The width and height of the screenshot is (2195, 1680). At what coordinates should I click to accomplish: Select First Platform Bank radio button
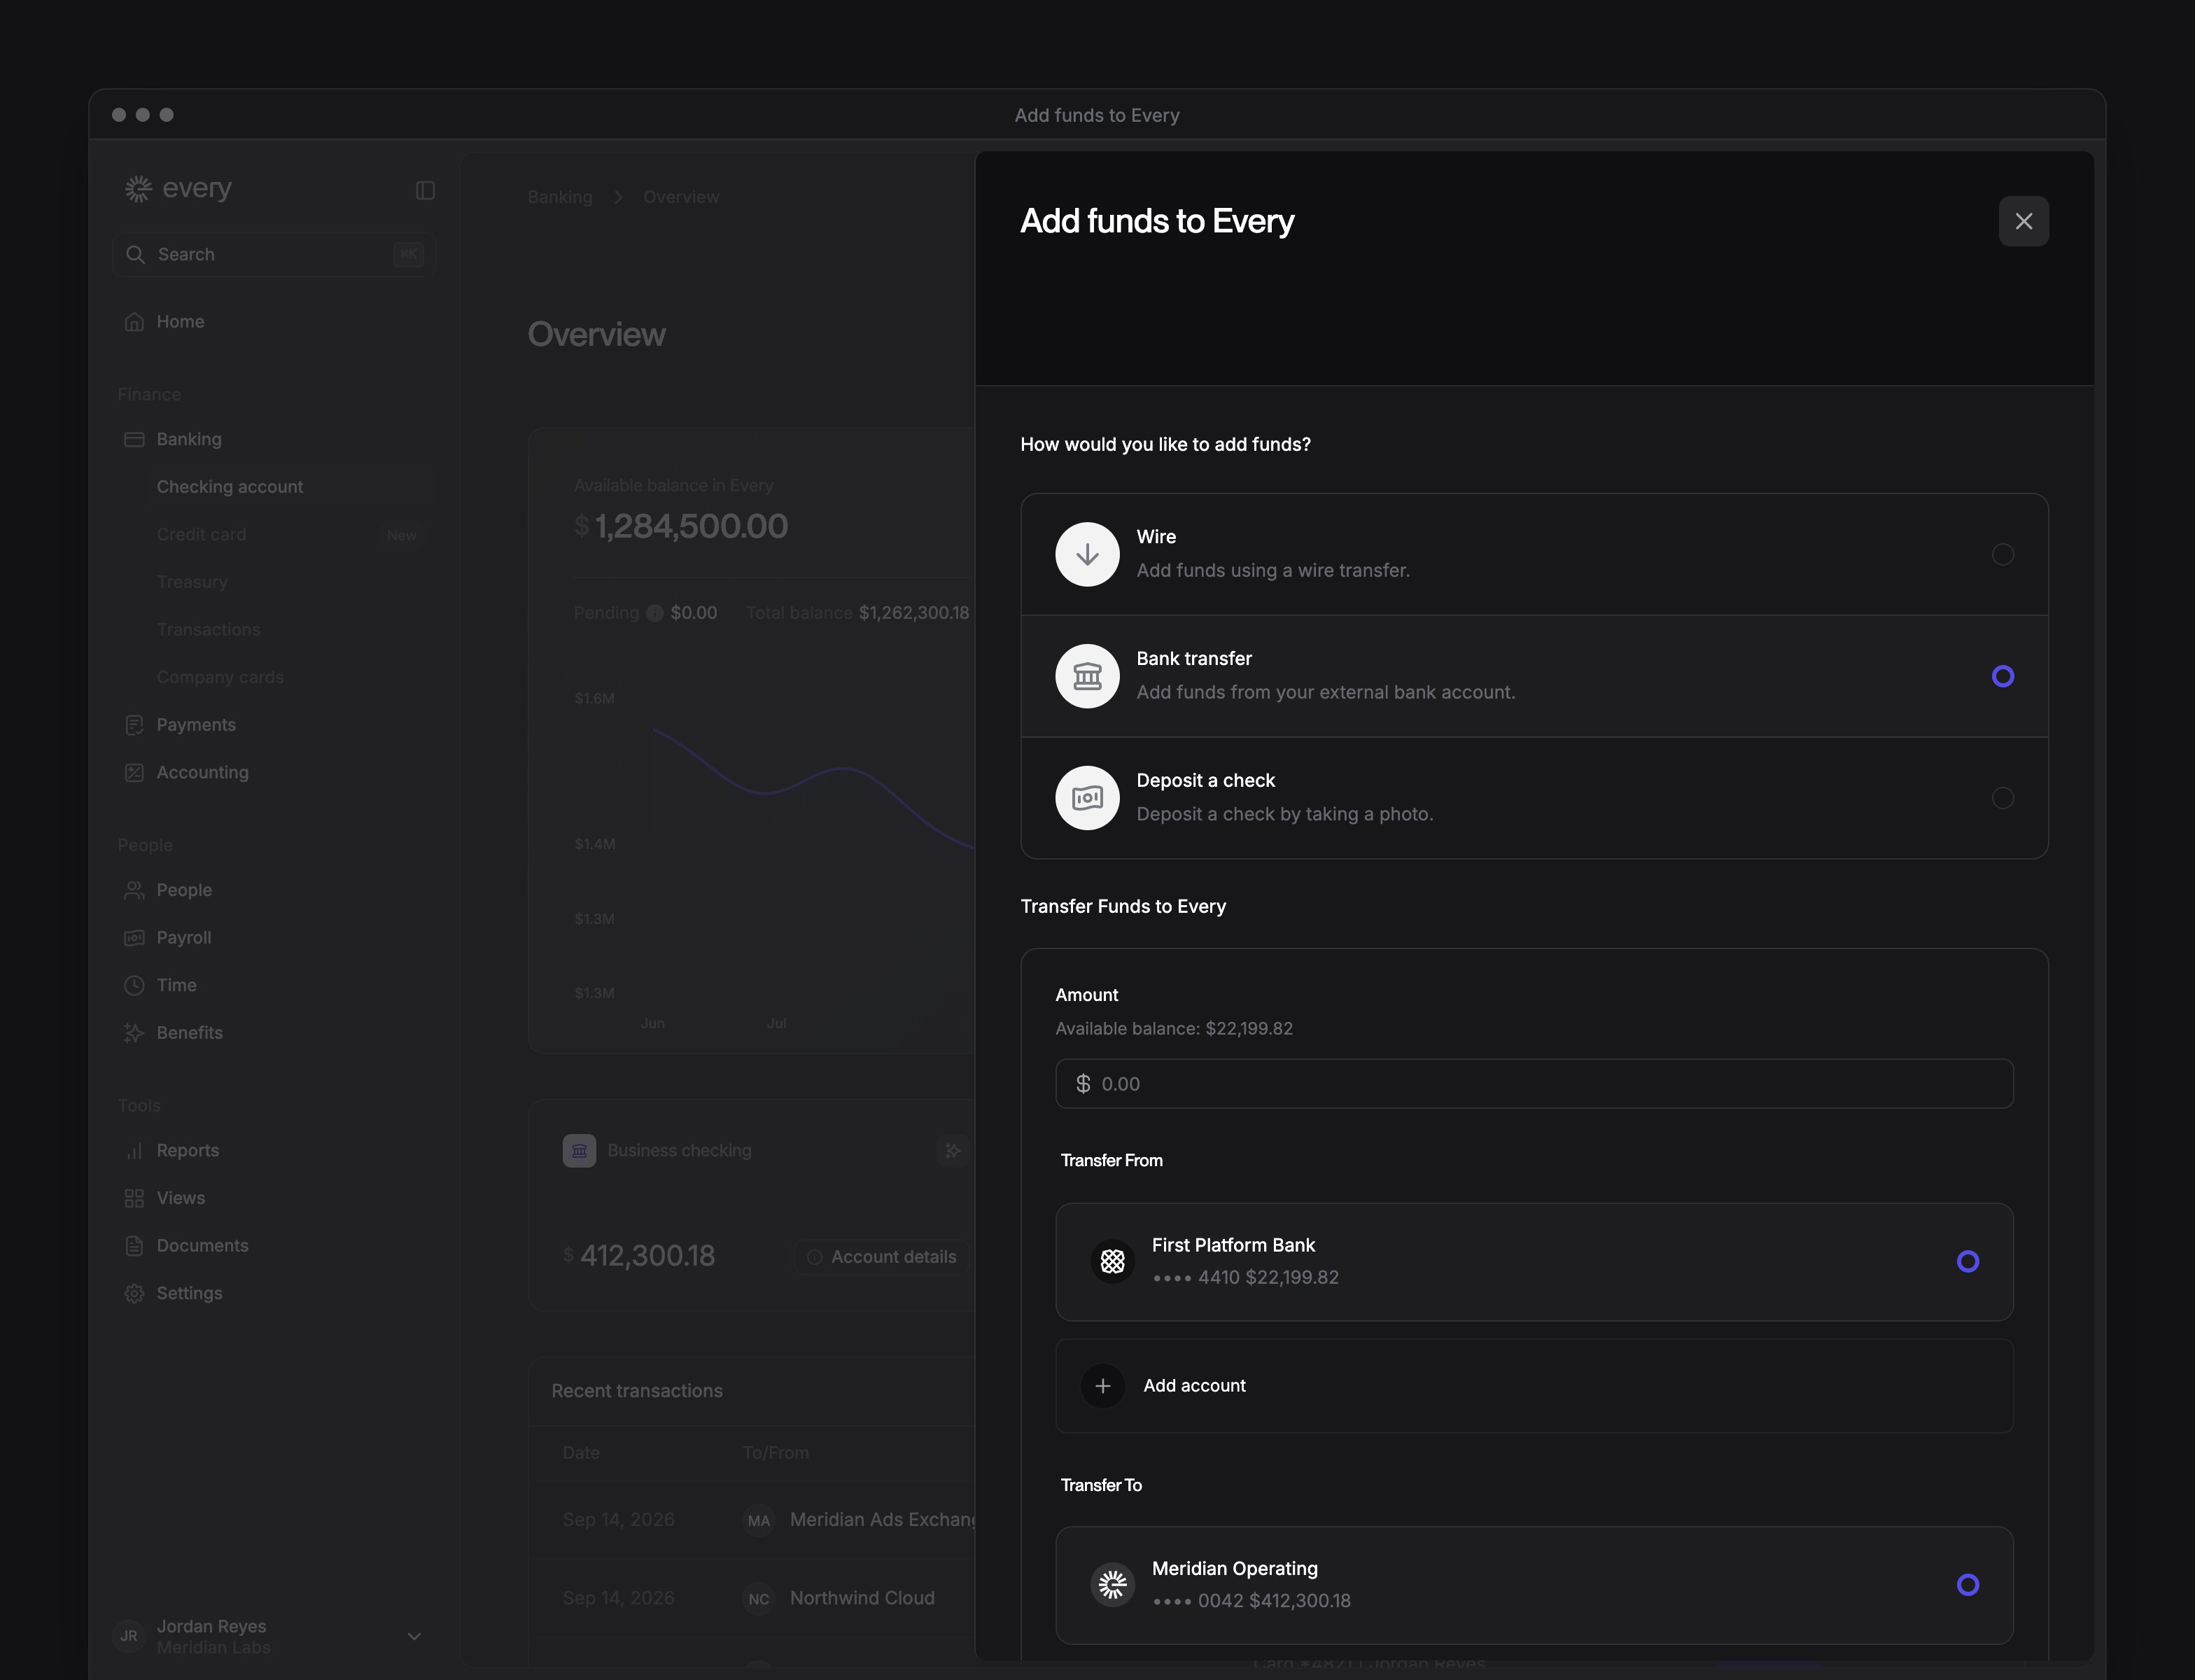[1967, 1261]
